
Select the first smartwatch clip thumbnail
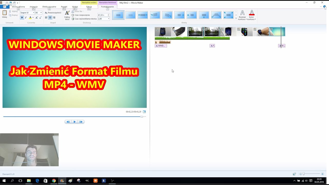pyautogui.click(x=163, y=32)
